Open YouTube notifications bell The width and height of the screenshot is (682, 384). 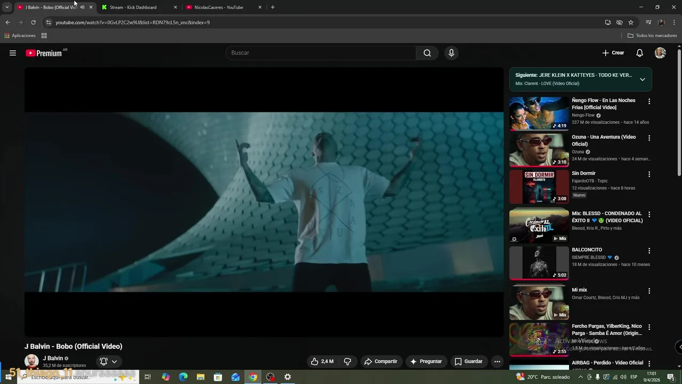tap(640, 53)
